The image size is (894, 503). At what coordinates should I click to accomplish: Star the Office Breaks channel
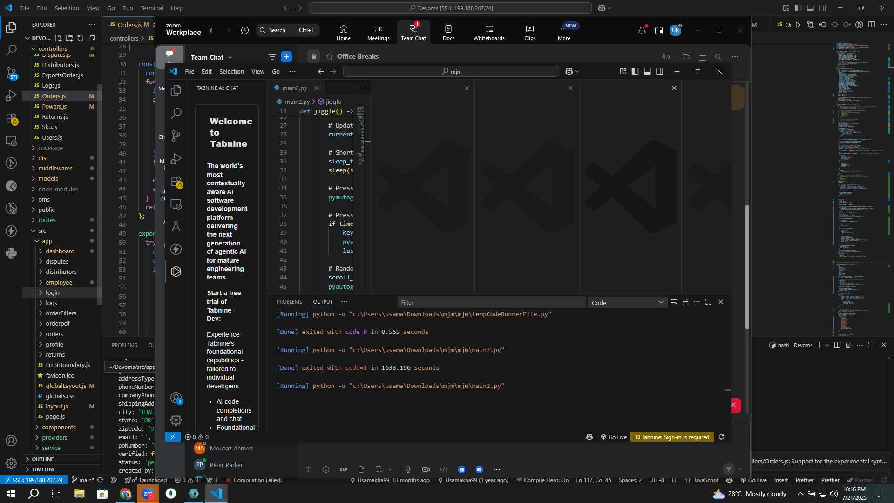click(x=330, y=56)
